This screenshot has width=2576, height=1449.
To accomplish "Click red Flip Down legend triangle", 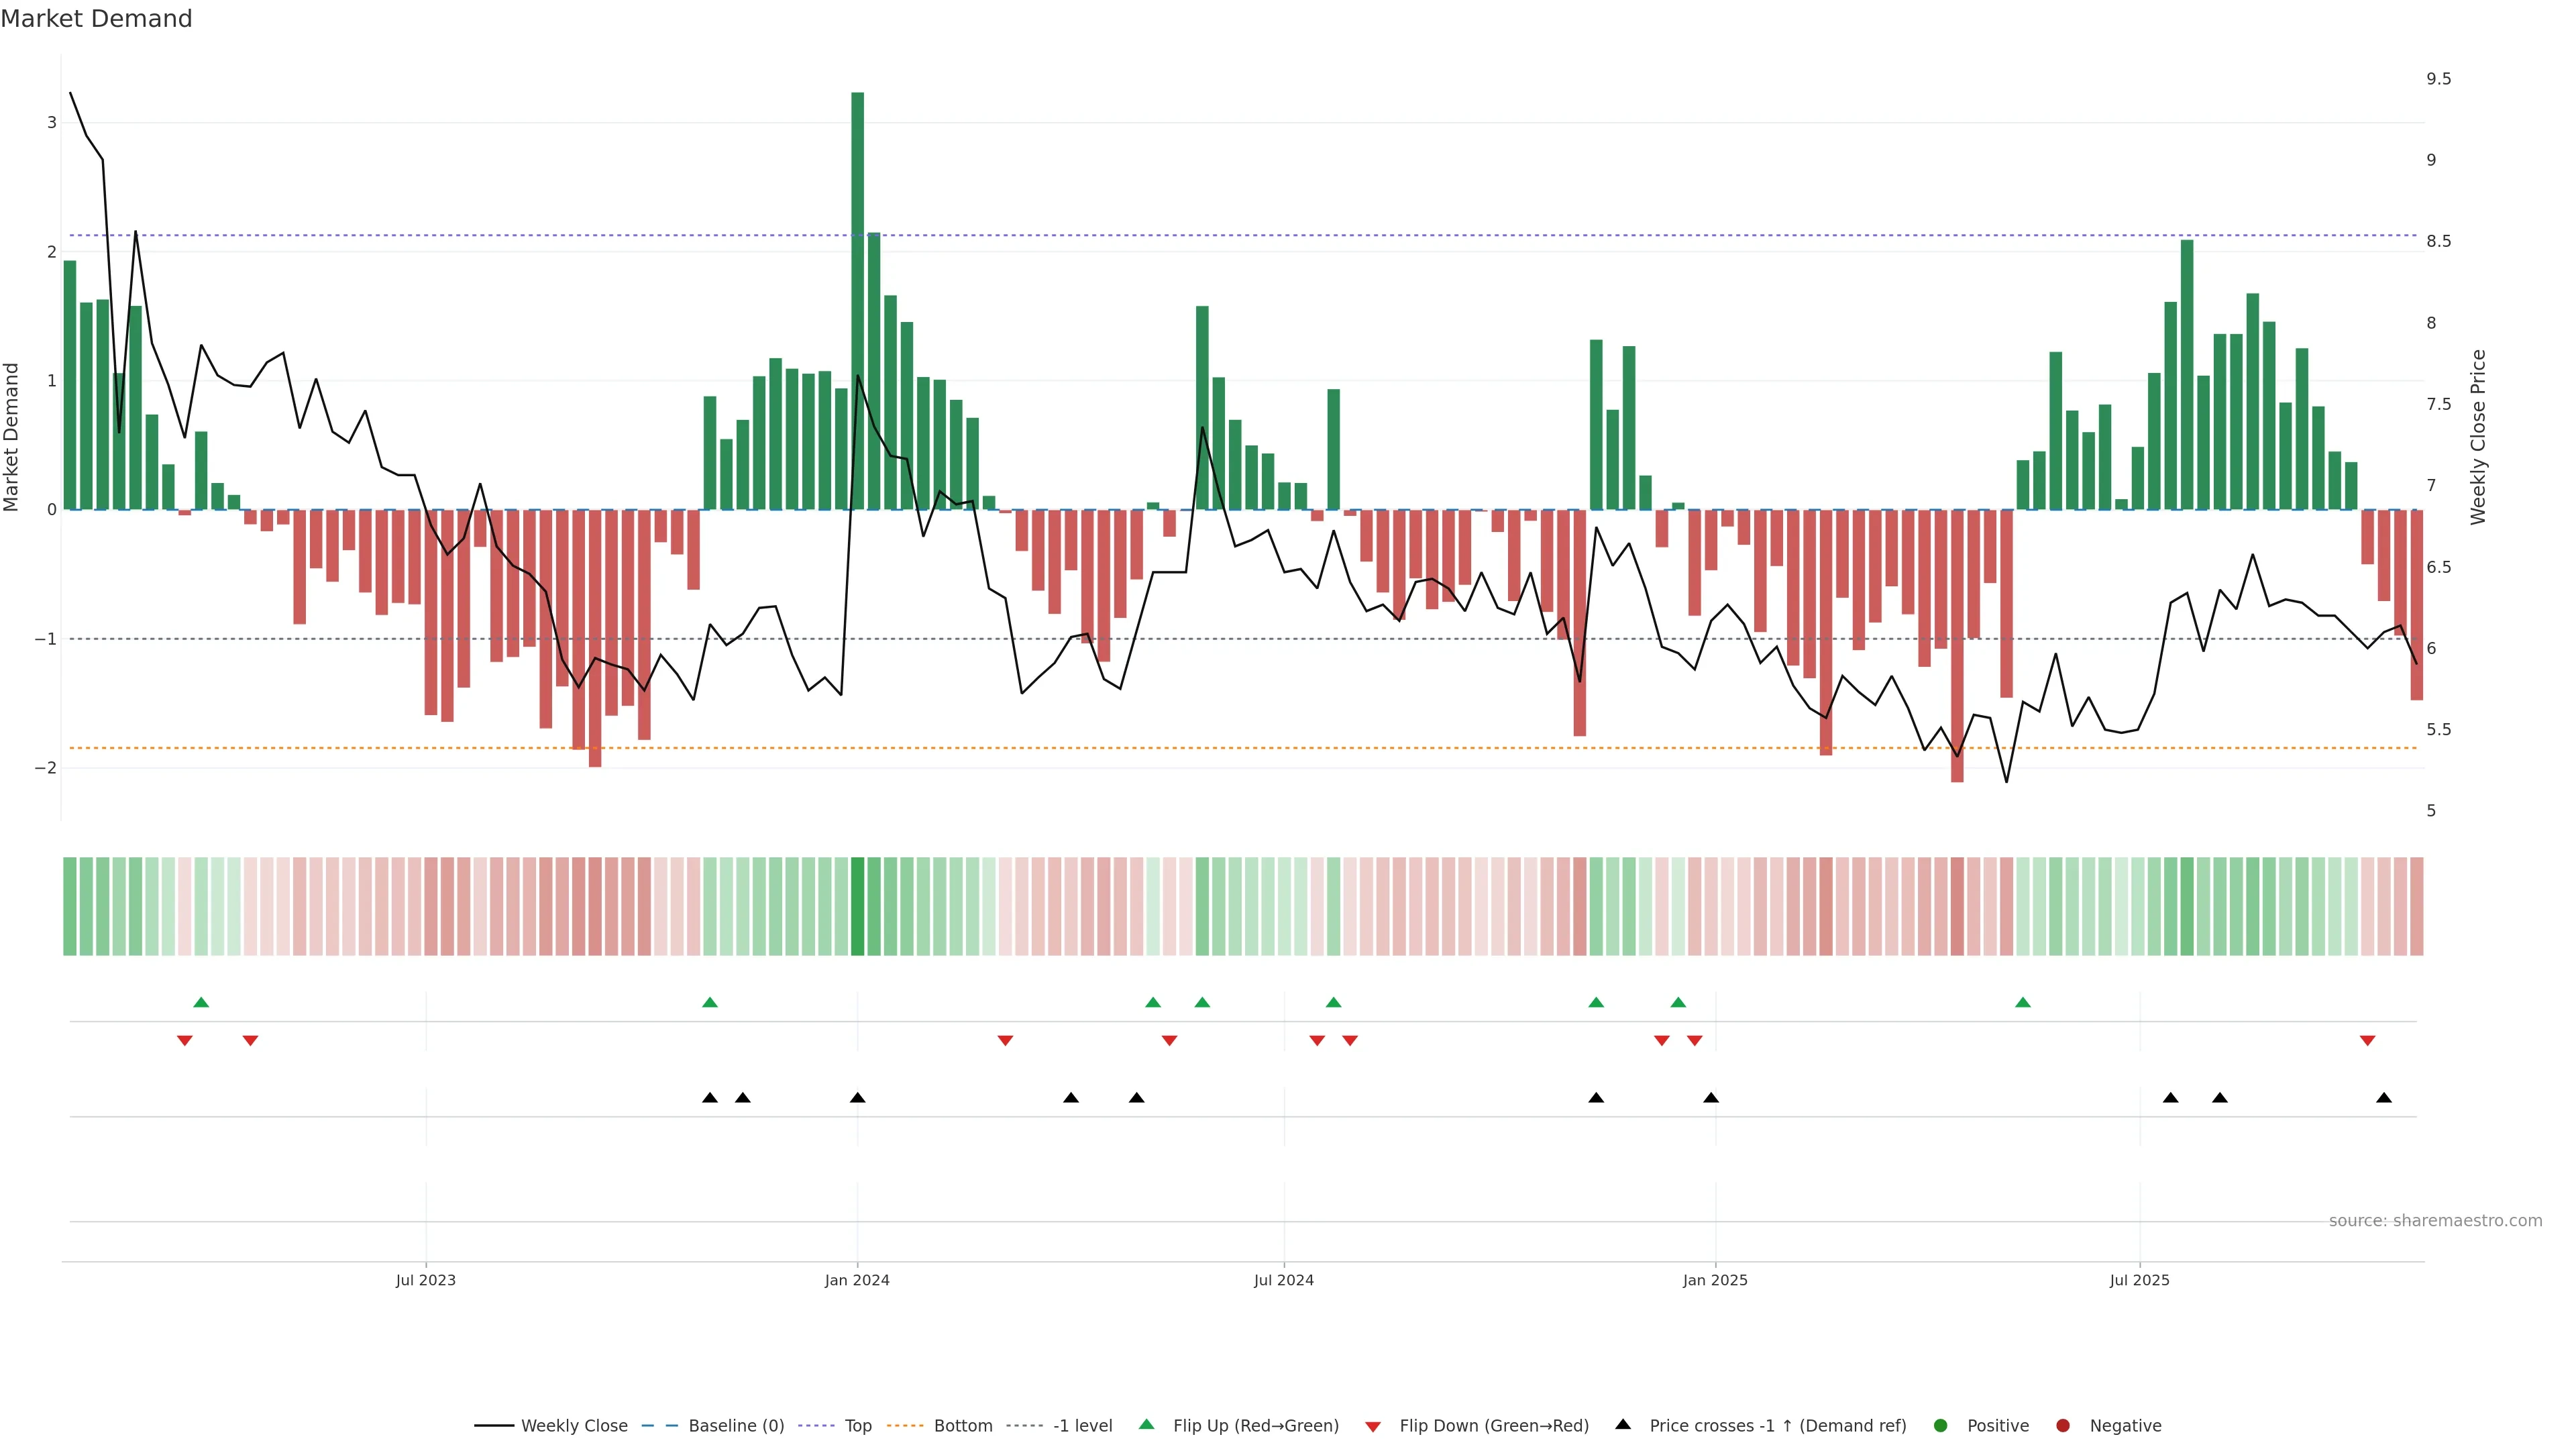I will click(x=1373, y=1426).
